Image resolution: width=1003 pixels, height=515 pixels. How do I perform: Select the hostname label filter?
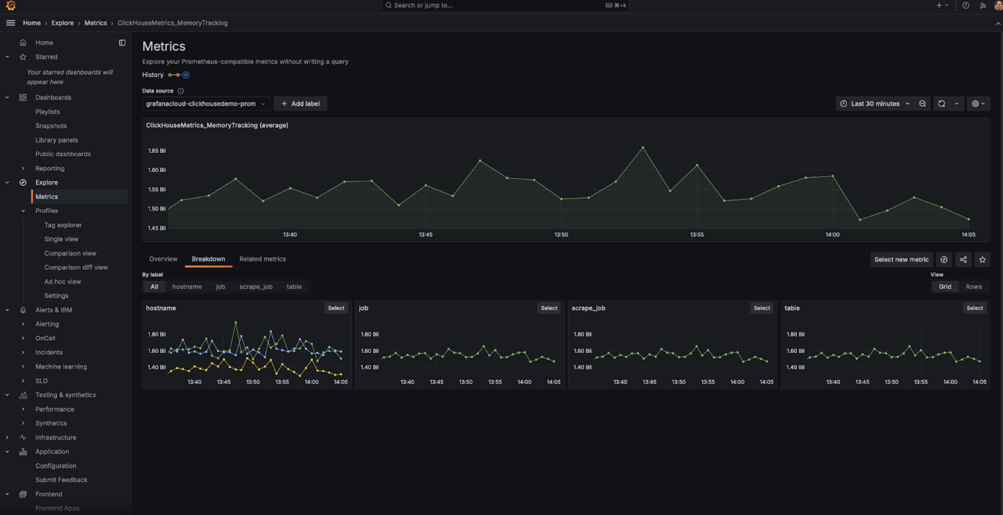(186, 286)
